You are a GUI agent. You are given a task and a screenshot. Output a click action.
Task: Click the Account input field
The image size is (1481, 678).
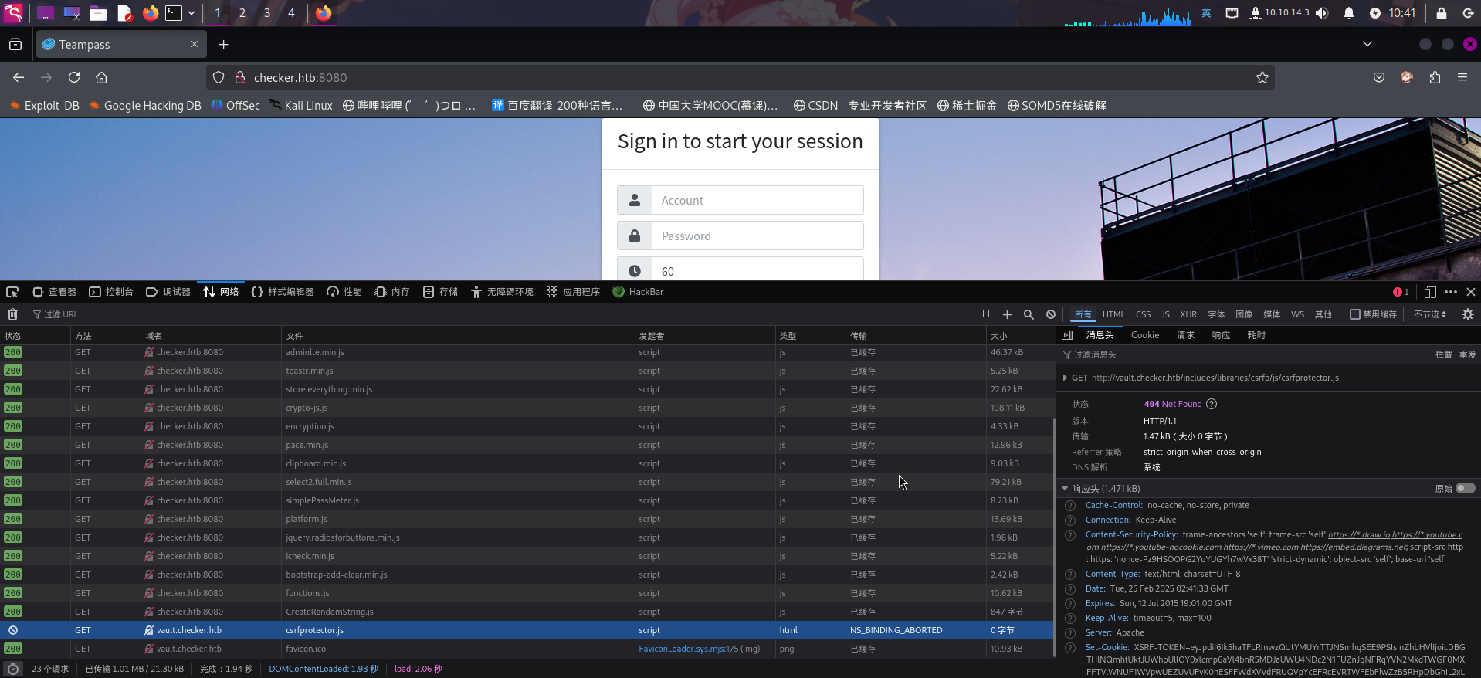click(757, 200)
